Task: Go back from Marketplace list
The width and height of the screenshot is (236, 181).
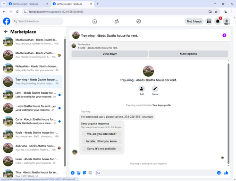Action: click(6, 32)
